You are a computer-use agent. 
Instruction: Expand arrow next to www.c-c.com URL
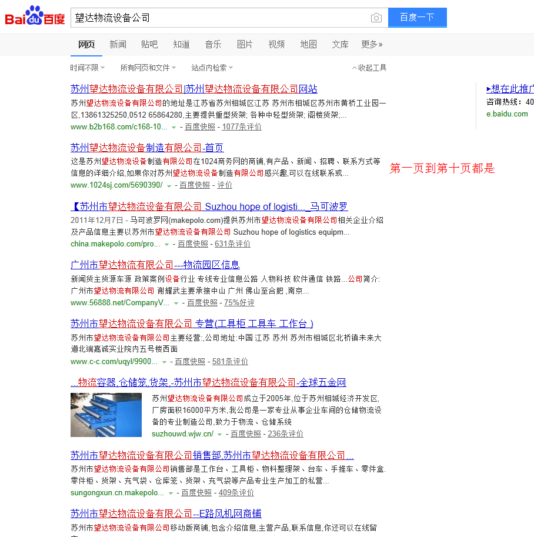[165, 362]
